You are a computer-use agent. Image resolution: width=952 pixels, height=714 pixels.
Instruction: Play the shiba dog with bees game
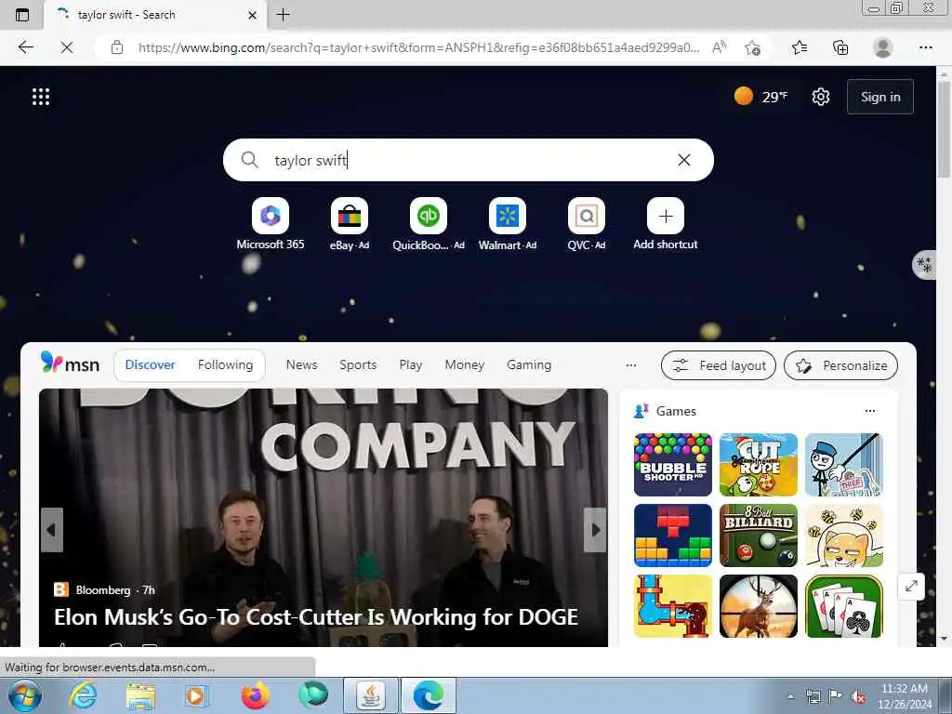(844, 535)
